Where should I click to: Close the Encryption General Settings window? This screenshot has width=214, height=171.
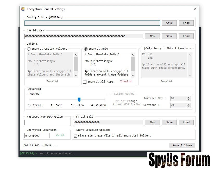(194, 9)
